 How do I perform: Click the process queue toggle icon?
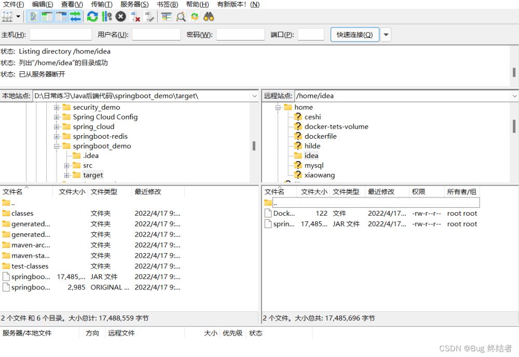pyautogui.click(x=106, y=17)
